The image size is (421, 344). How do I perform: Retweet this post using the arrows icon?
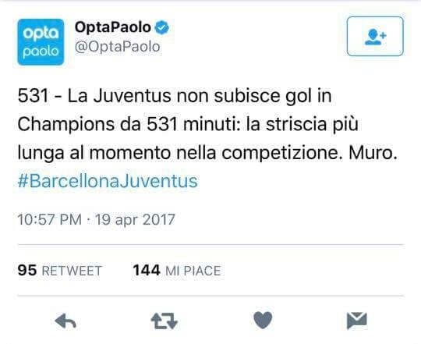(x=164, y=321)
